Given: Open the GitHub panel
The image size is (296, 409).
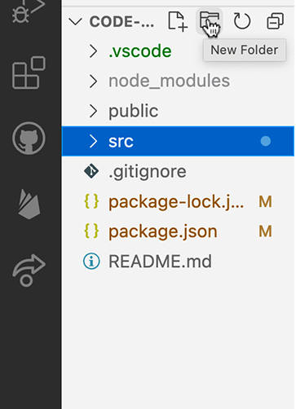Looking at the screenshot, I should tap(29, 138).
